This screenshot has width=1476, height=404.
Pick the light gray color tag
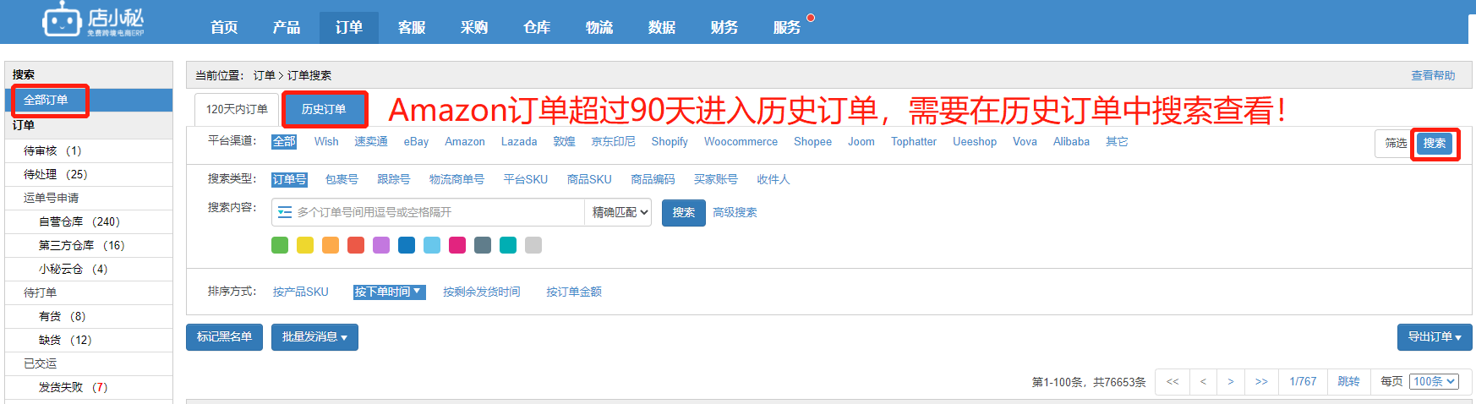click(533, 245)
